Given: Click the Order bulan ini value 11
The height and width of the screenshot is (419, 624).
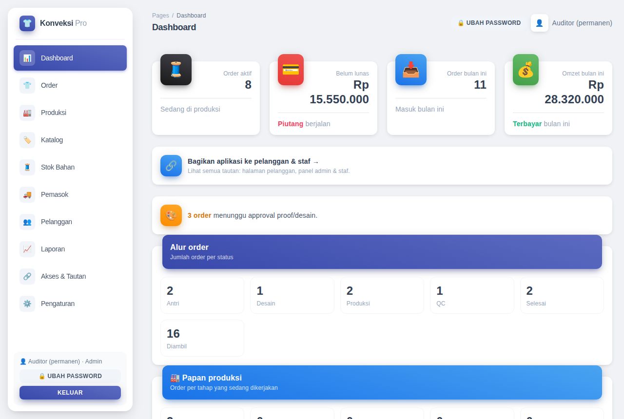Looking at the screenshot, I should (480, 85).
